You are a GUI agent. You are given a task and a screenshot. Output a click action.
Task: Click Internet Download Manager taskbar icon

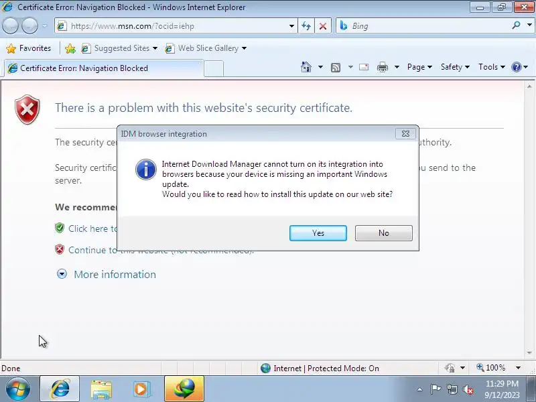pos(184,389)
